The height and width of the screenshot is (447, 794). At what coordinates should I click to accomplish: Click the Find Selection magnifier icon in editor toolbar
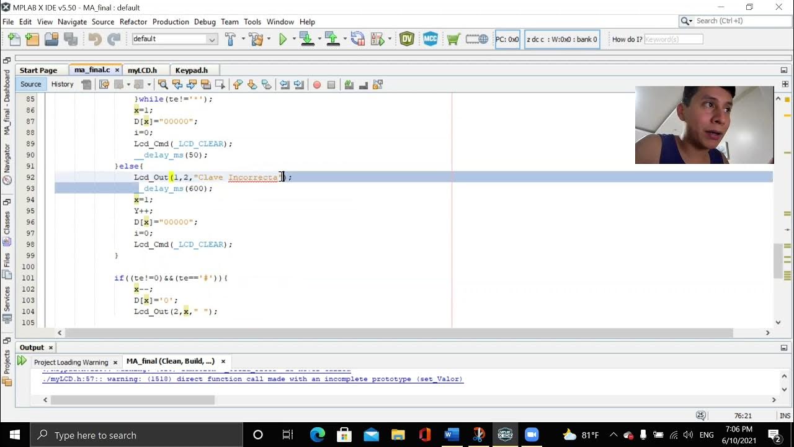[x=163, y=84]
